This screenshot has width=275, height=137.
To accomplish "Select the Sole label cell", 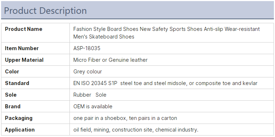I will pos(35,95).
